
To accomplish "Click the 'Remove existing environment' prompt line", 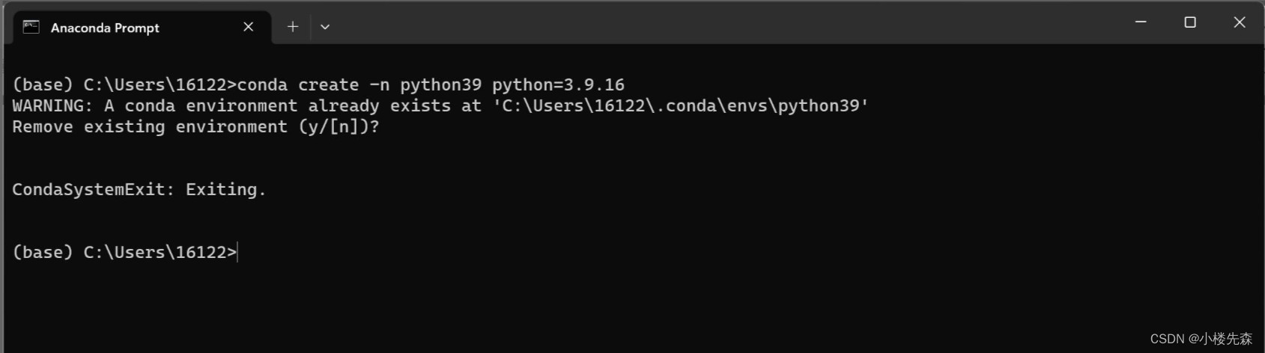I will [x=150, y=127].
